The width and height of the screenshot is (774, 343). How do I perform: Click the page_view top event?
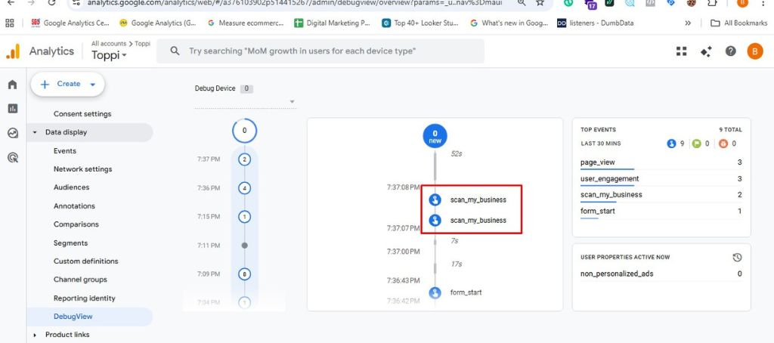[597, 162]
